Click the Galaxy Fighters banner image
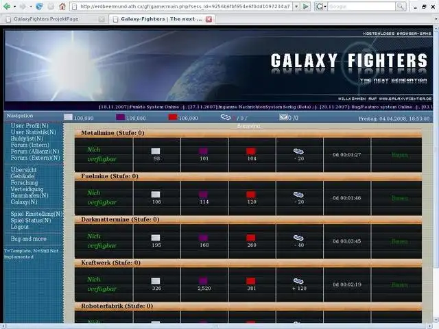 pos(219,66)
